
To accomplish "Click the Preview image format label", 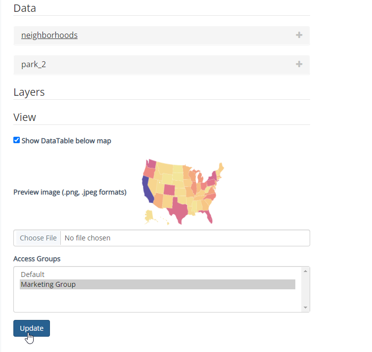I will coord(70,192).
